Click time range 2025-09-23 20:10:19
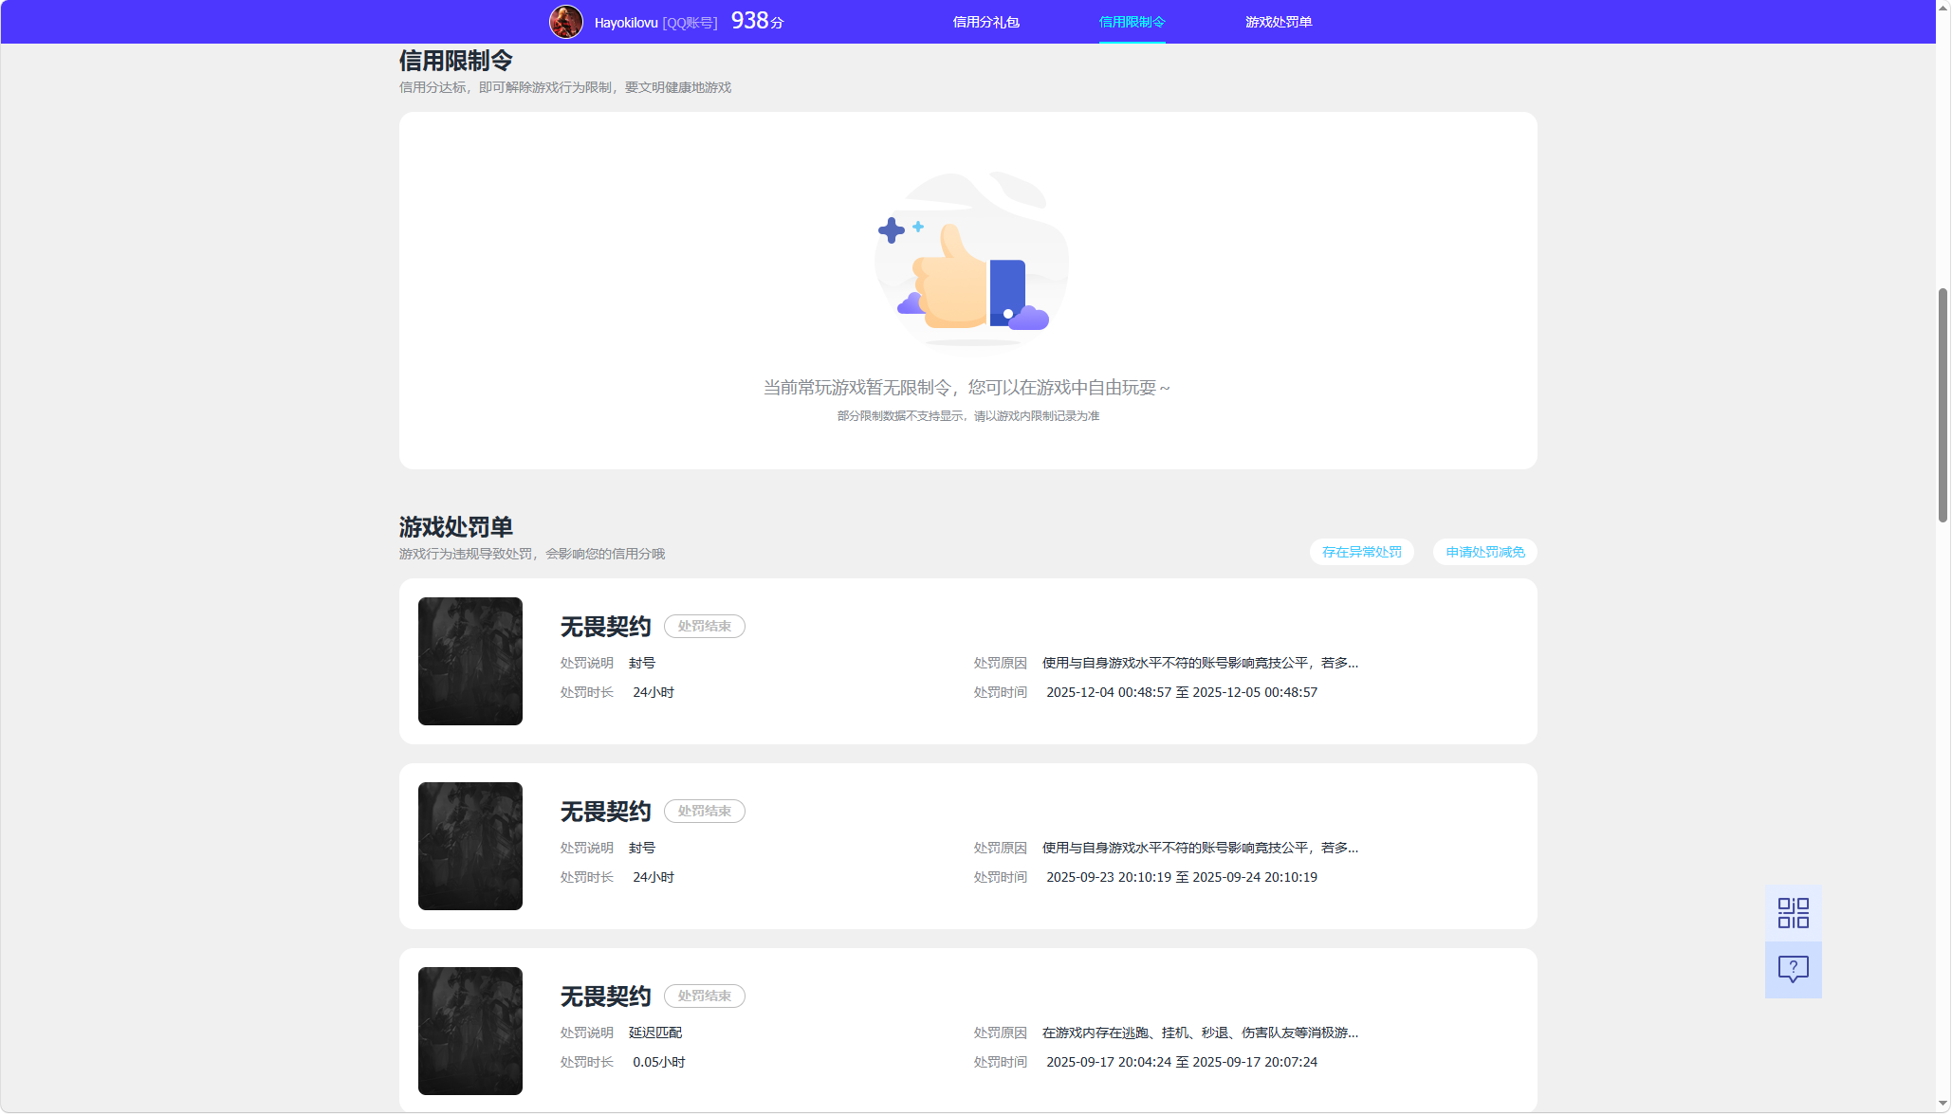This screenshot has width=1952, height=1115. (x=1182, y=877)
